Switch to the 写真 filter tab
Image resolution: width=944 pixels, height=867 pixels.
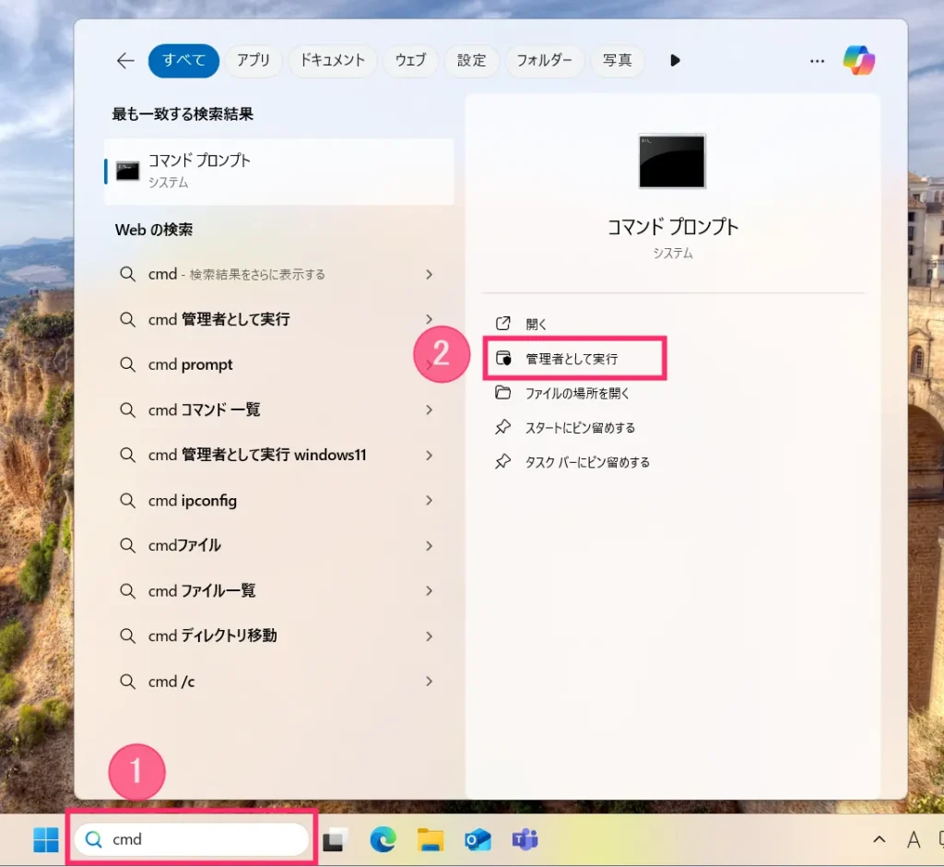(x=617, y=60)
